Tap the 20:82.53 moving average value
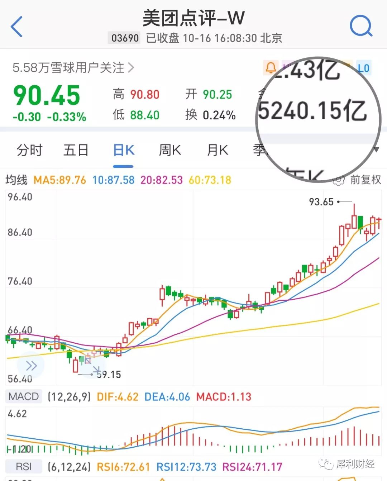387x481 pixels. coord(162,180)
